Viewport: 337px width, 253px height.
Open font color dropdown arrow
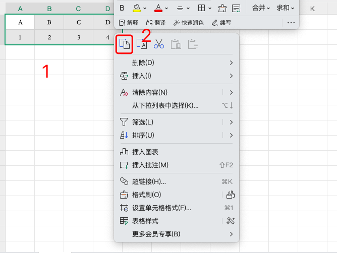click(166, 9)
